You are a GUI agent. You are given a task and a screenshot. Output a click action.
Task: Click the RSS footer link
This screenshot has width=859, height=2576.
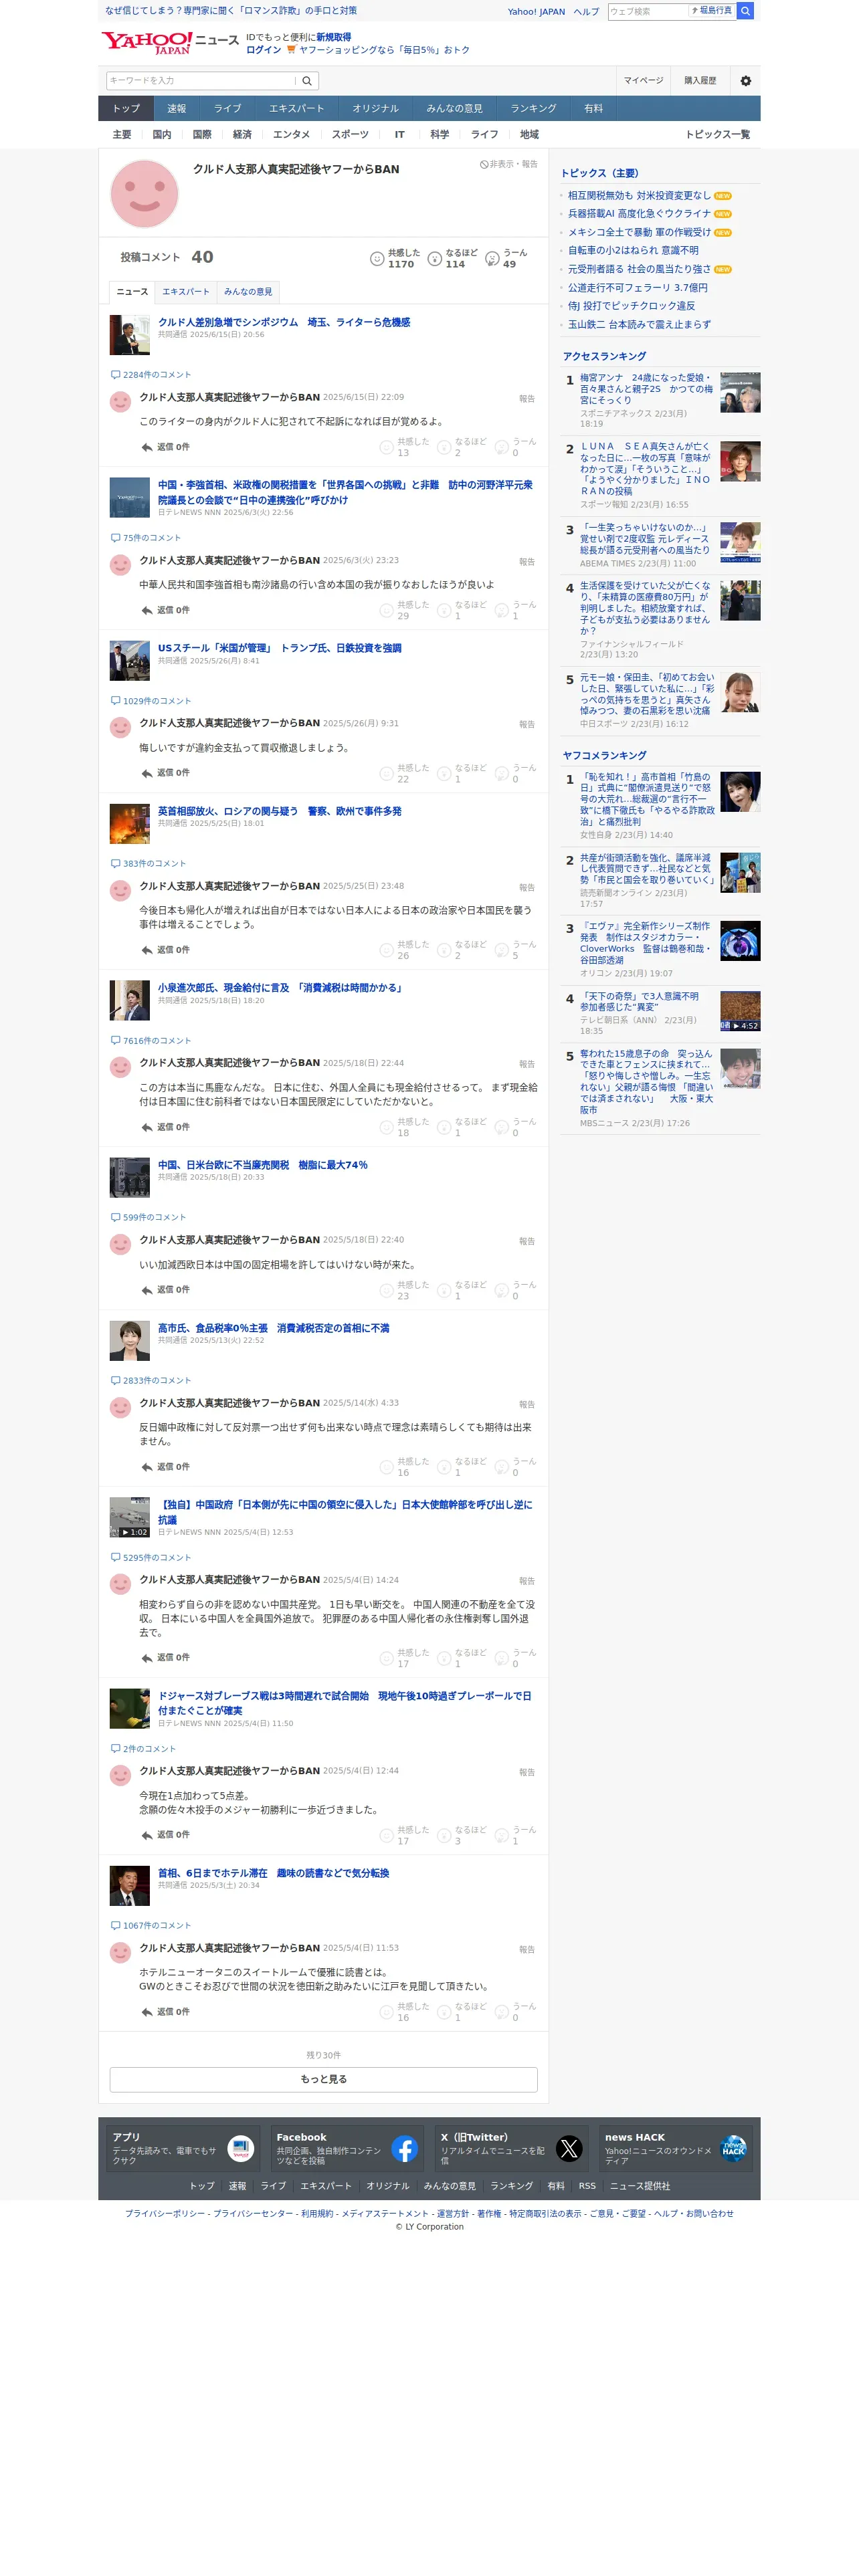point(587,2186)
